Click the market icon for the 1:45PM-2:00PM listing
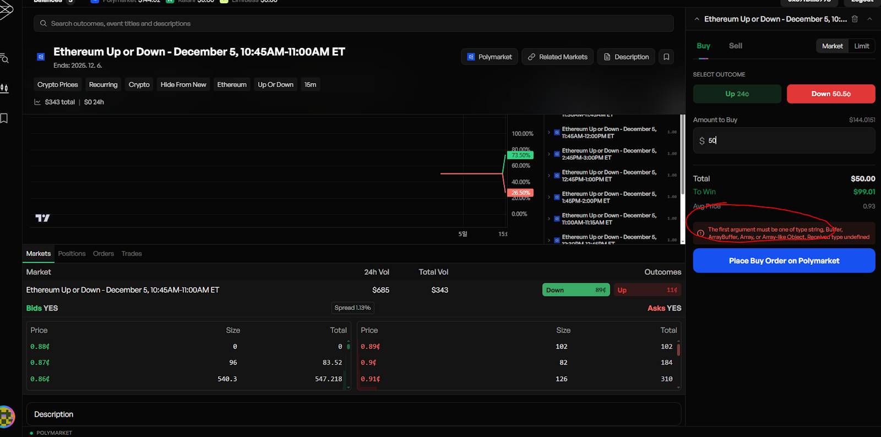The image size is (881, 437). tap(557, 197)
